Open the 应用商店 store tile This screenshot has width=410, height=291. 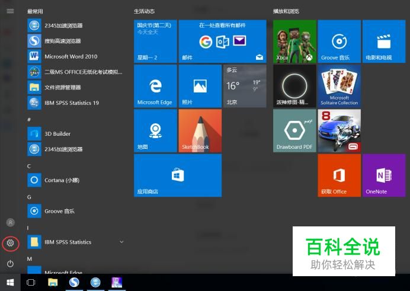point(177,175)
